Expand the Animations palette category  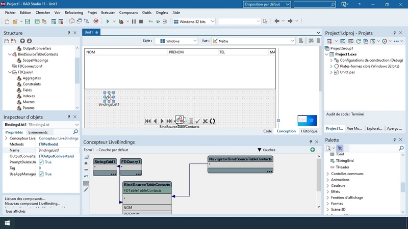point(328,180)
